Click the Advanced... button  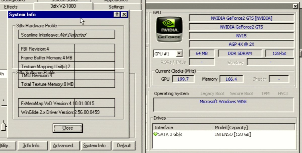coord(64,145)
